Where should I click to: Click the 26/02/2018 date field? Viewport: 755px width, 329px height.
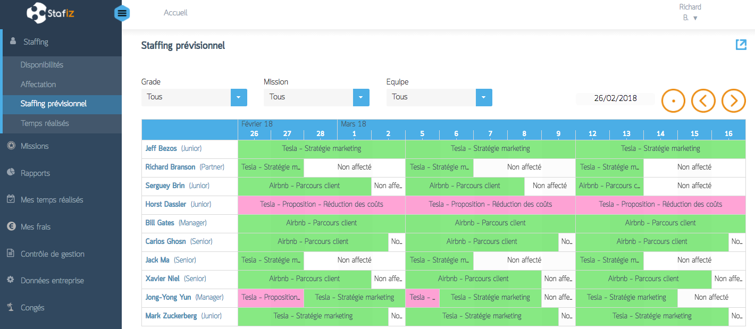coord(616,98)
